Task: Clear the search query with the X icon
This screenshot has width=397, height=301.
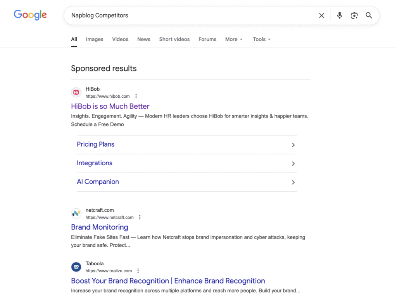Action: [321, 16]
